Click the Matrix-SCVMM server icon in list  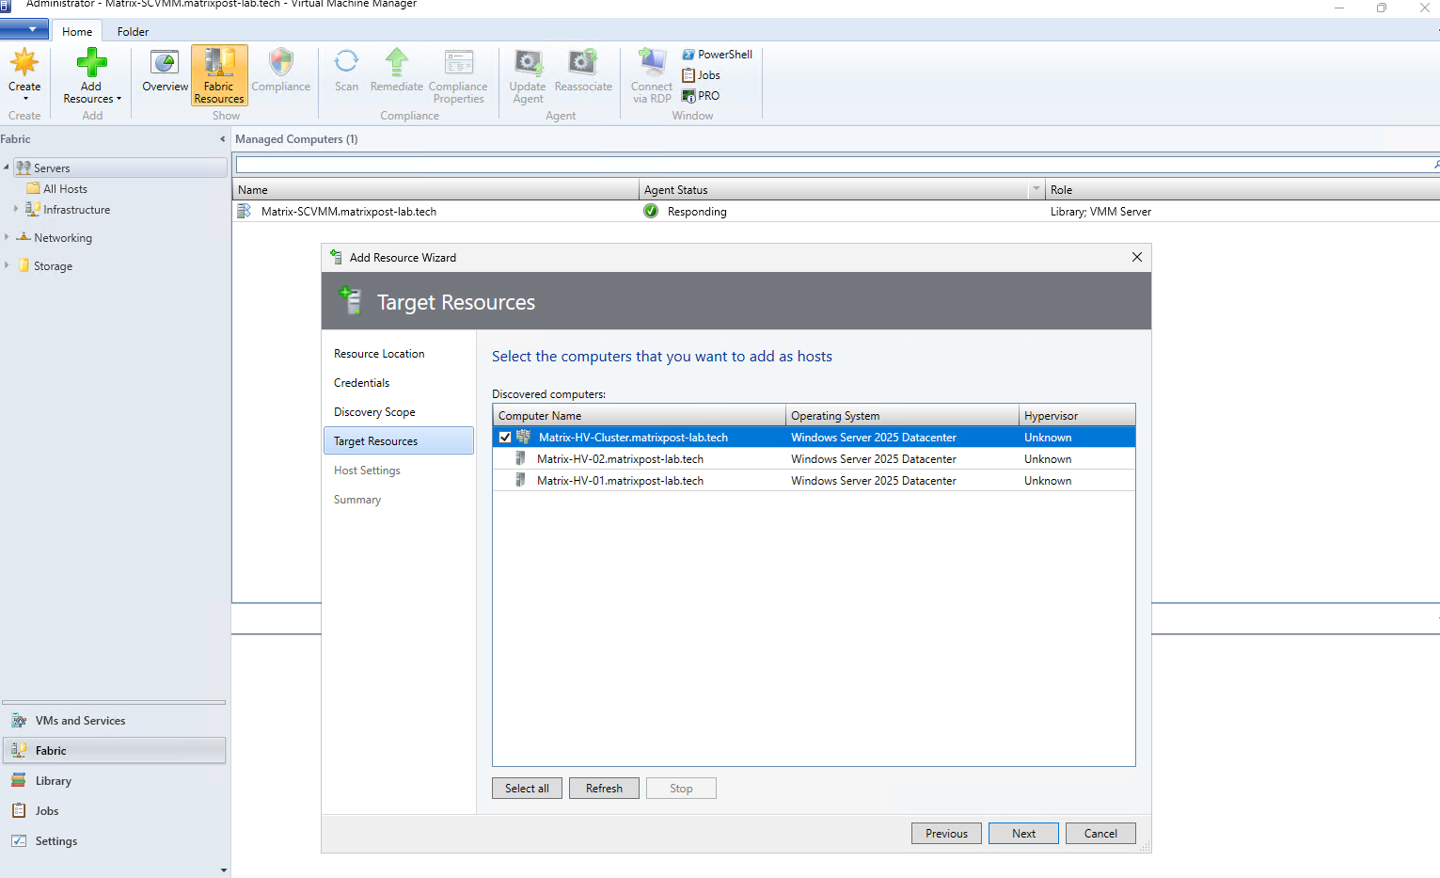pos(244,212)
